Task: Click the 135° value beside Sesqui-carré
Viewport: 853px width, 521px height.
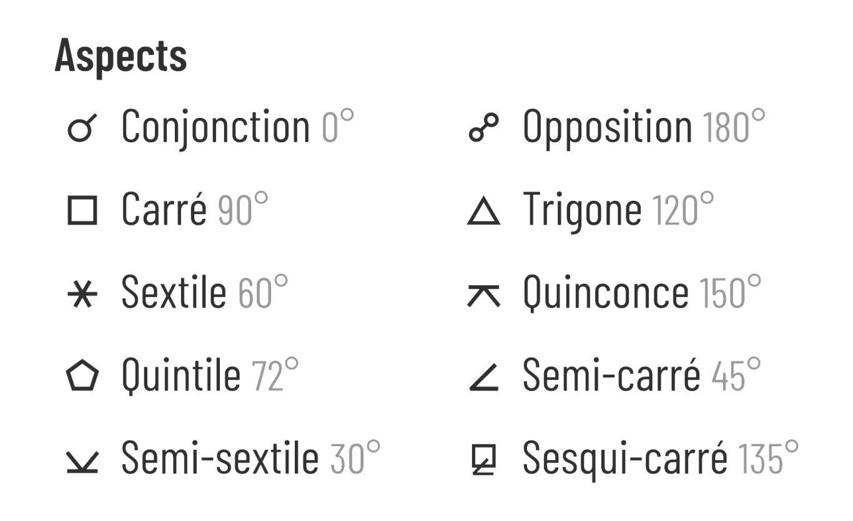Action: pos(768,457)
